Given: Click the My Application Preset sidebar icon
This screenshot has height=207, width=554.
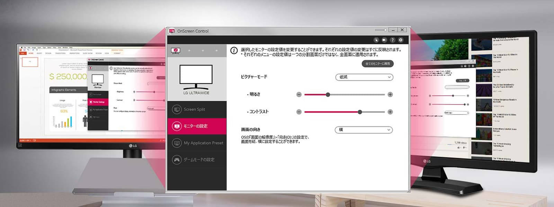Looking at the screenshot, I should point(177,143).
